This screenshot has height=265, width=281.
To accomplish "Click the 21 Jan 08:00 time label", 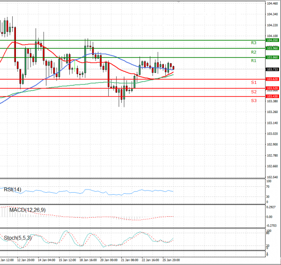I will tap(129, 259).
